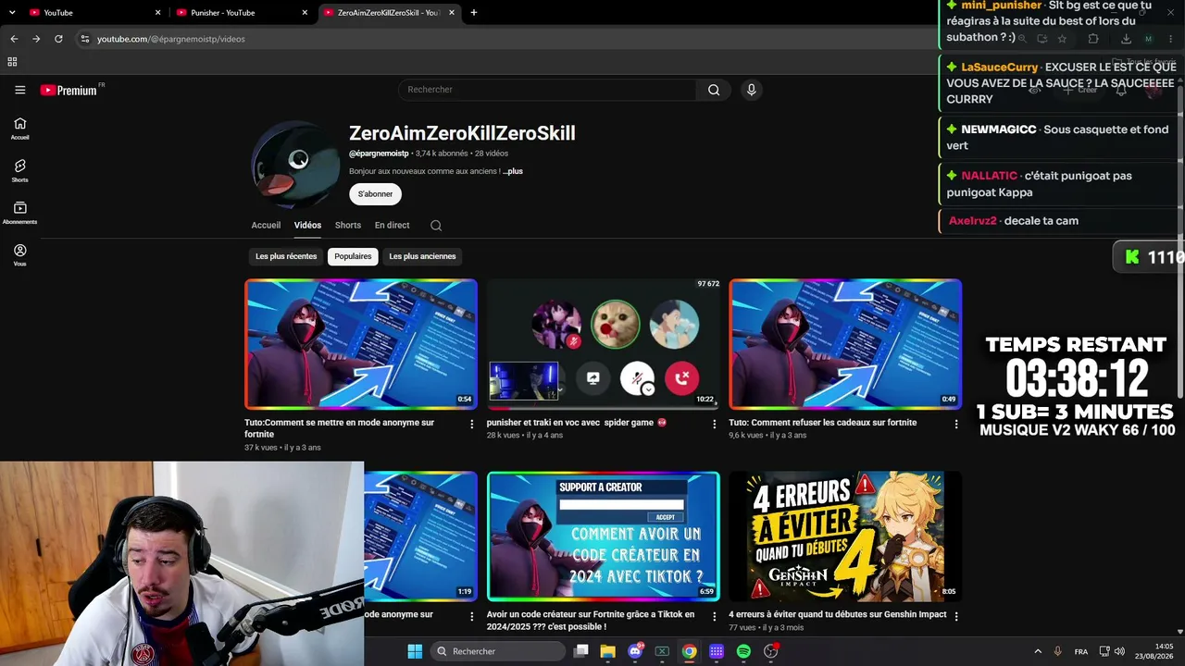Open options for refuser les cadeaux video
This screenshot has width=1185, height=666.
[956, 424]
